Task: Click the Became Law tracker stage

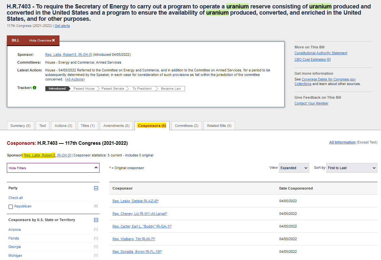Action: 171,89
